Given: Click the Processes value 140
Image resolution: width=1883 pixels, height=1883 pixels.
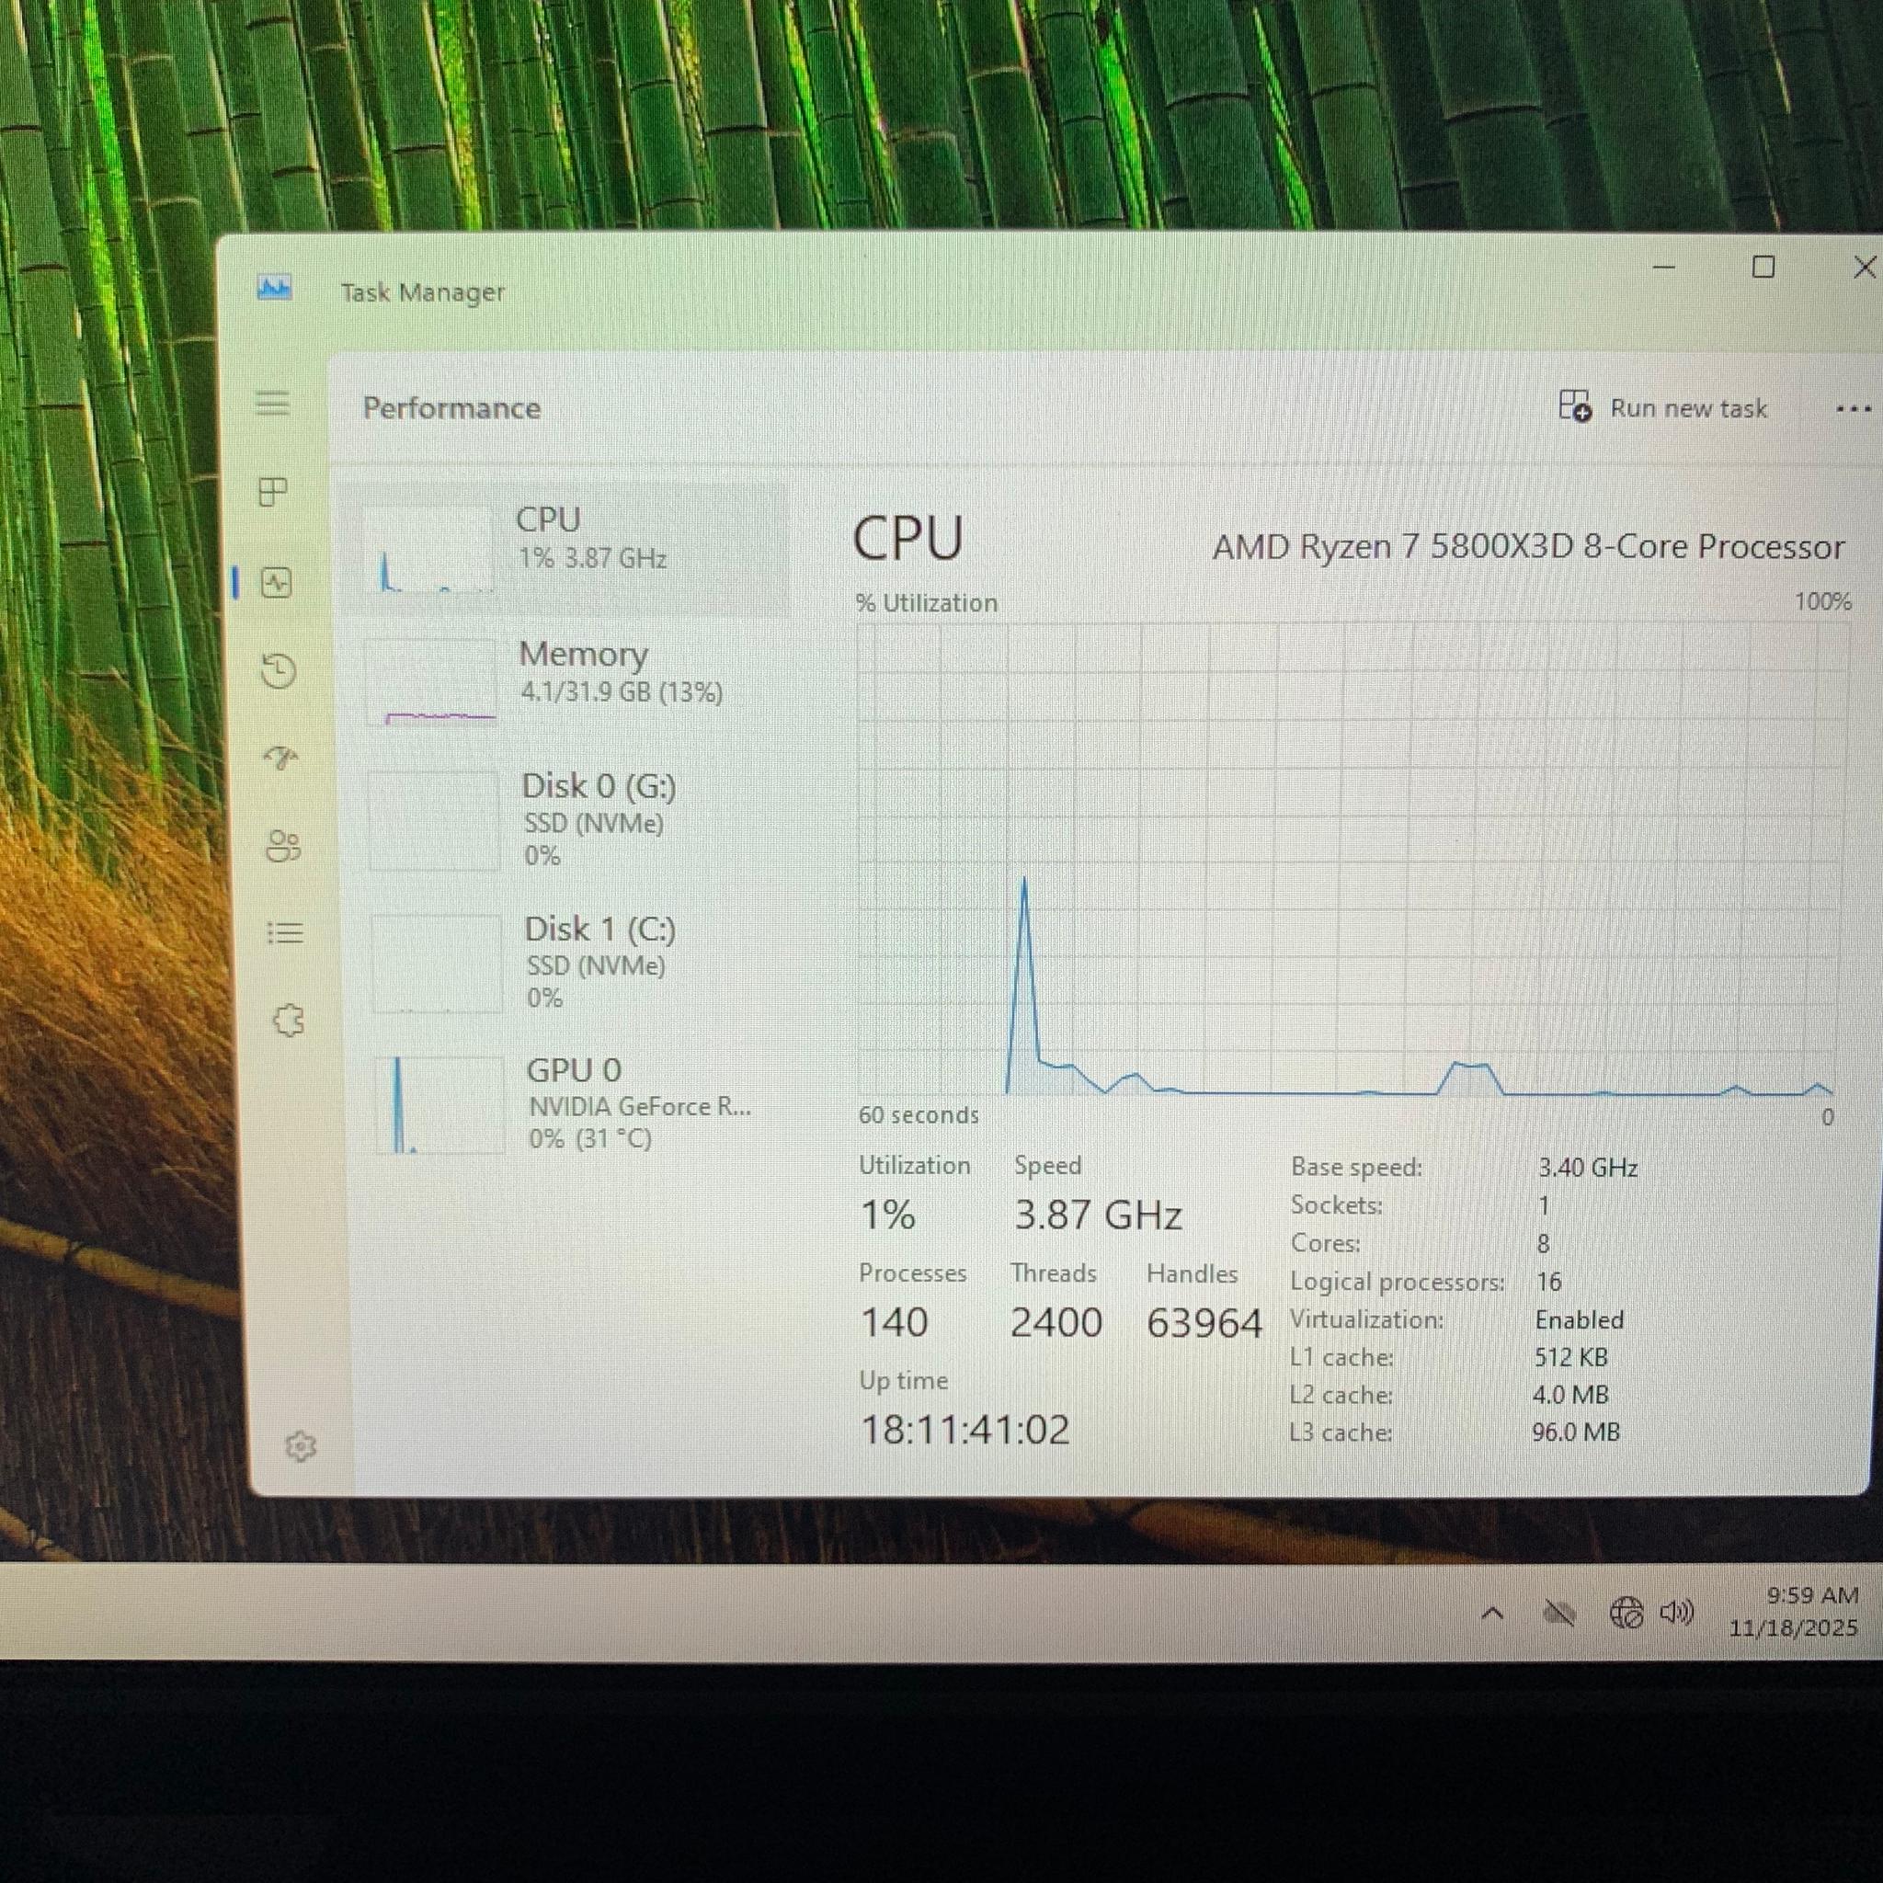Looking at the screenshot, I should point(894,1322).
